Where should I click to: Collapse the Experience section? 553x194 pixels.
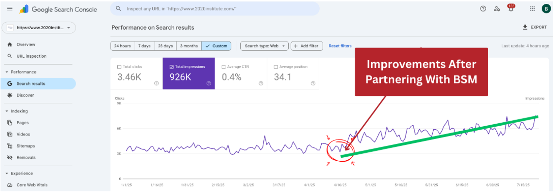[7, 173]
